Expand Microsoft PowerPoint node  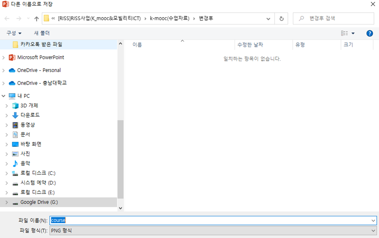tap(4, 57)
